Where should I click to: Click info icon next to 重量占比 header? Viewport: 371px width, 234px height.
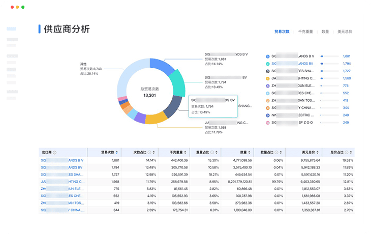tap(212, 152)
